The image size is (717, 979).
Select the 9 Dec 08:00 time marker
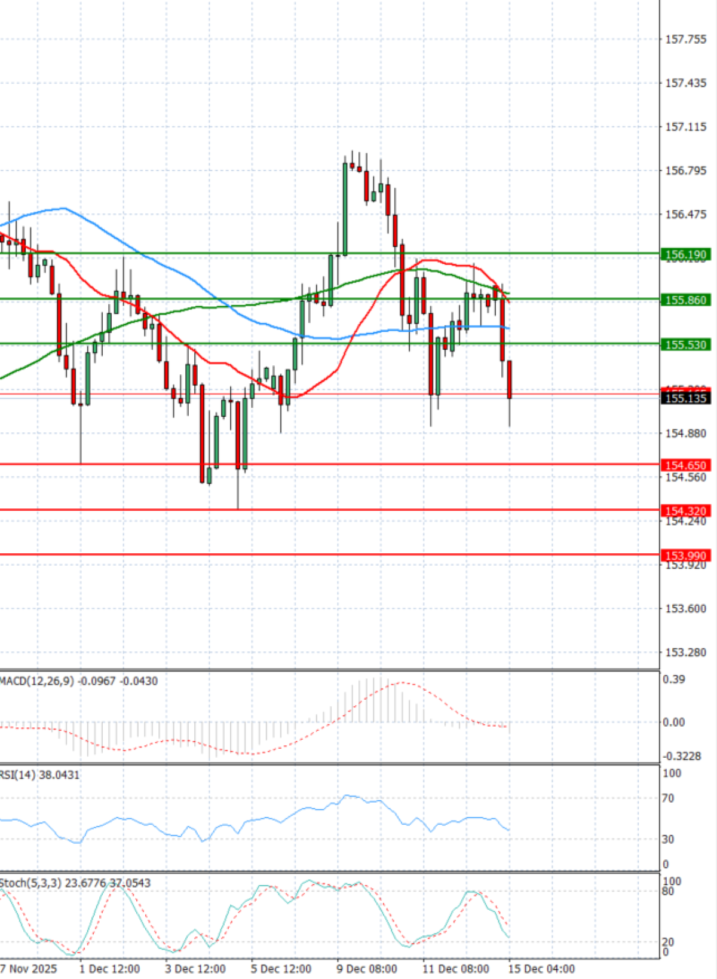tap(366, 969)
